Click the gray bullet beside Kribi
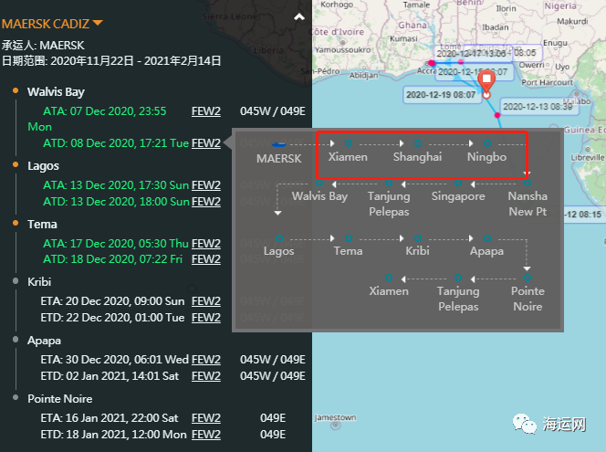The height and width of the screenshot is (452, 606). [16, 280]
